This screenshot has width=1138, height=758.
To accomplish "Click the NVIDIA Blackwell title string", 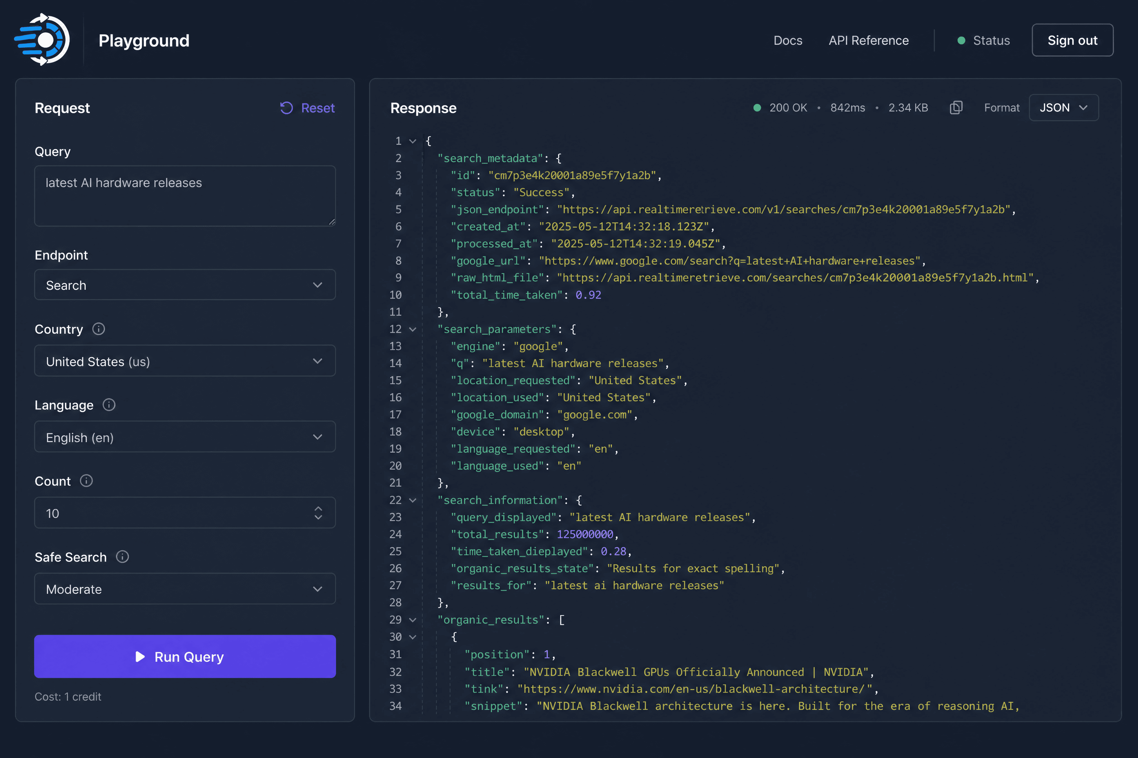I will pyautogui.click(x=696, y=672).
